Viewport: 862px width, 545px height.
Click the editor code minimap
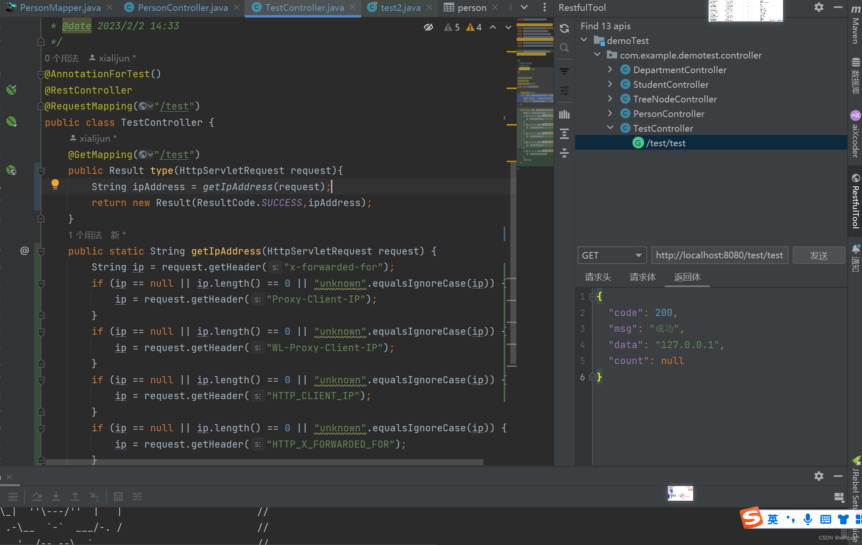535,92
